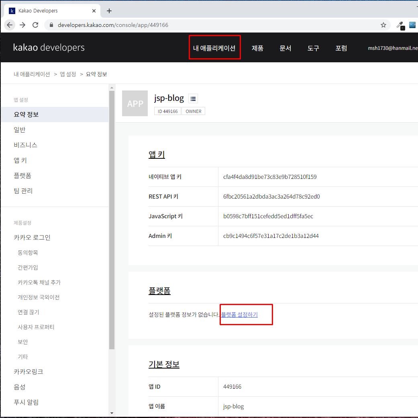
Task: Open 문서 in top navigation
Action: (x=285, y=48)
